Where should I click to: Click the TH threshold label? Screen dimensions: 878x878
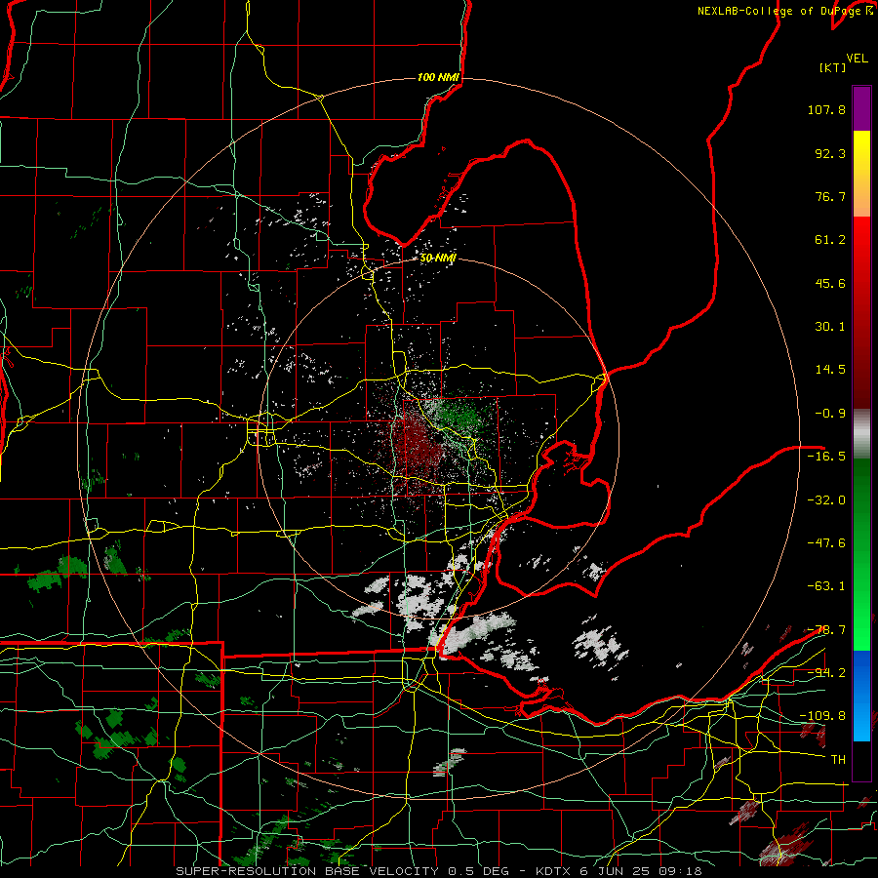coord(838,760)
